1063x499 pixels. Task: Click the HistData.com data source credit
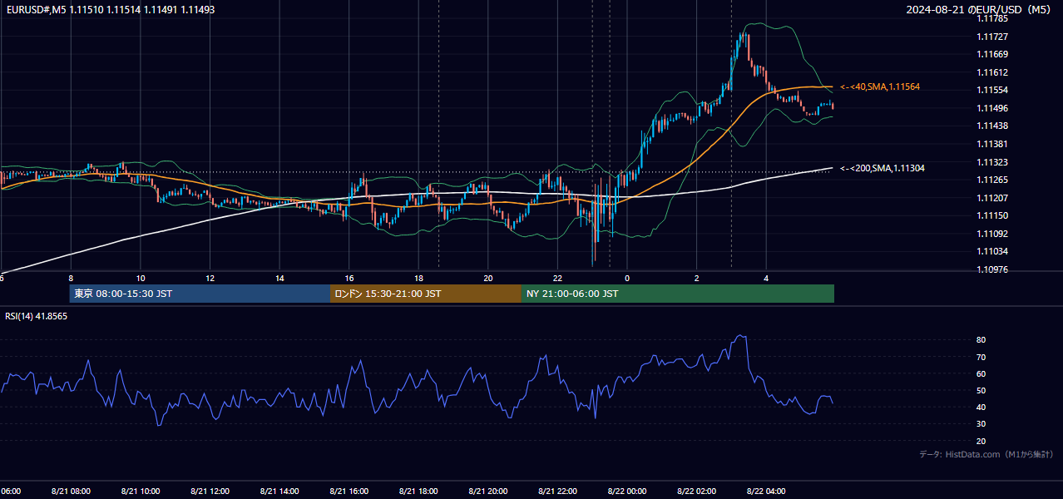pos(986,454)
